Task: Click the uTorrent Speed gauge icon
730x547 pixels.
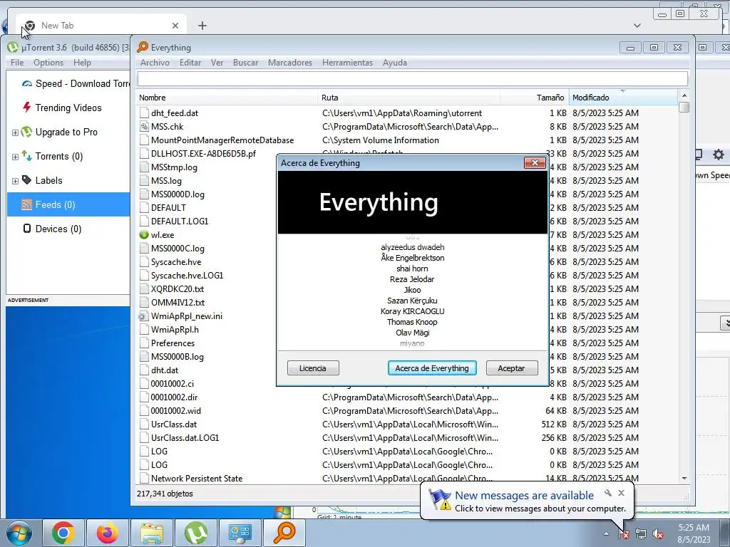Action: [27, 84]
